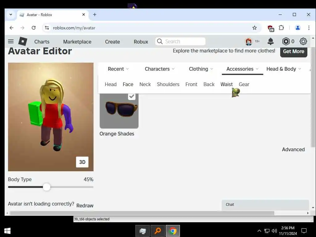Select the Gear tab

pyautogui.click(x=244, y=84)
